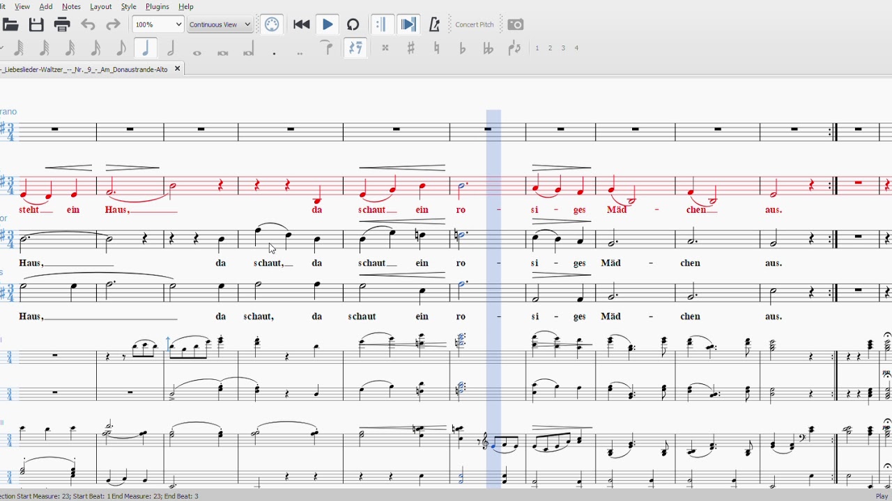This screenshot has height=501, width=892.
Task: Select voice 1
Action: click(x=537, y=48)
